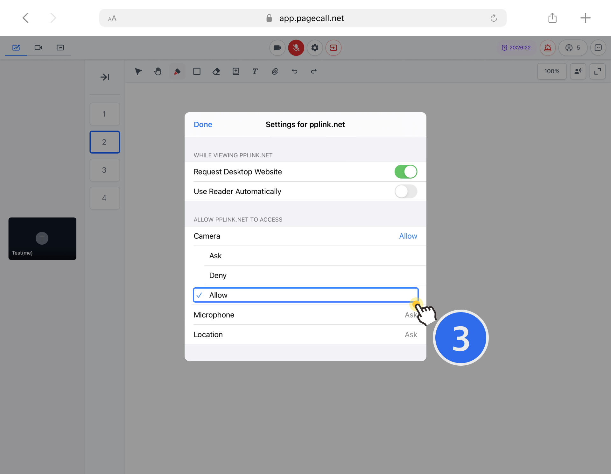Screen dimensions: 611x474
Task: Open the participants list showing 5
Action: (x=573, y=48)
